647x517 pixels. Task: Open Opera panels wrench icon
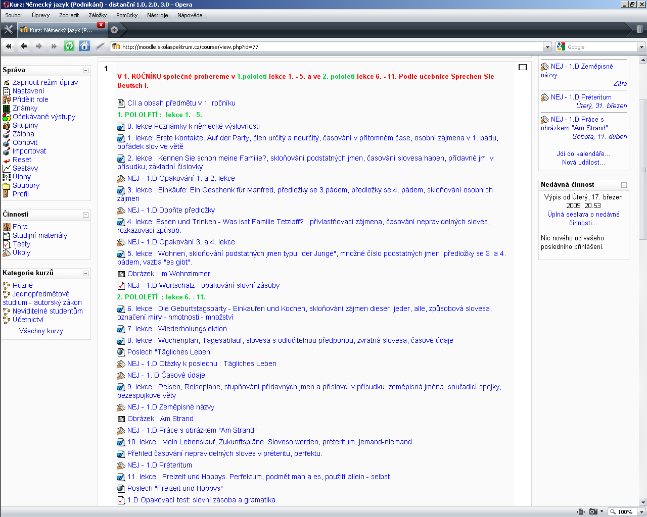pyautogui.click(x=8, y=29)
